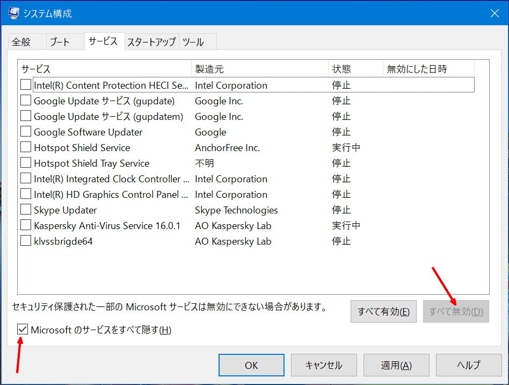
Task: Open the ツール tab
Action: [x=198, y=42]
